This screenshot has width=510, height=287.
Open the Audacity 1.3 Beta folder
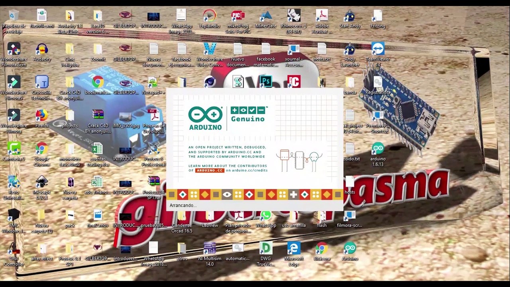click(x=70, y=22)
